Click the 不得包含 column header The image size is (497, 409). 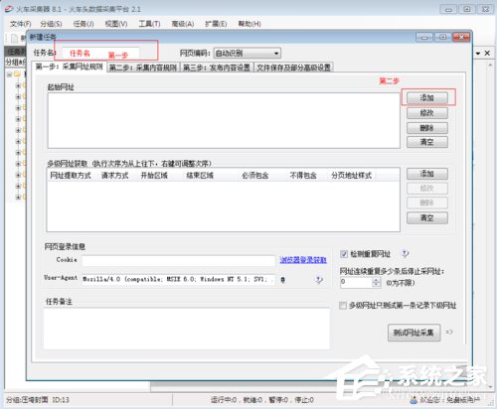point(303,176)
